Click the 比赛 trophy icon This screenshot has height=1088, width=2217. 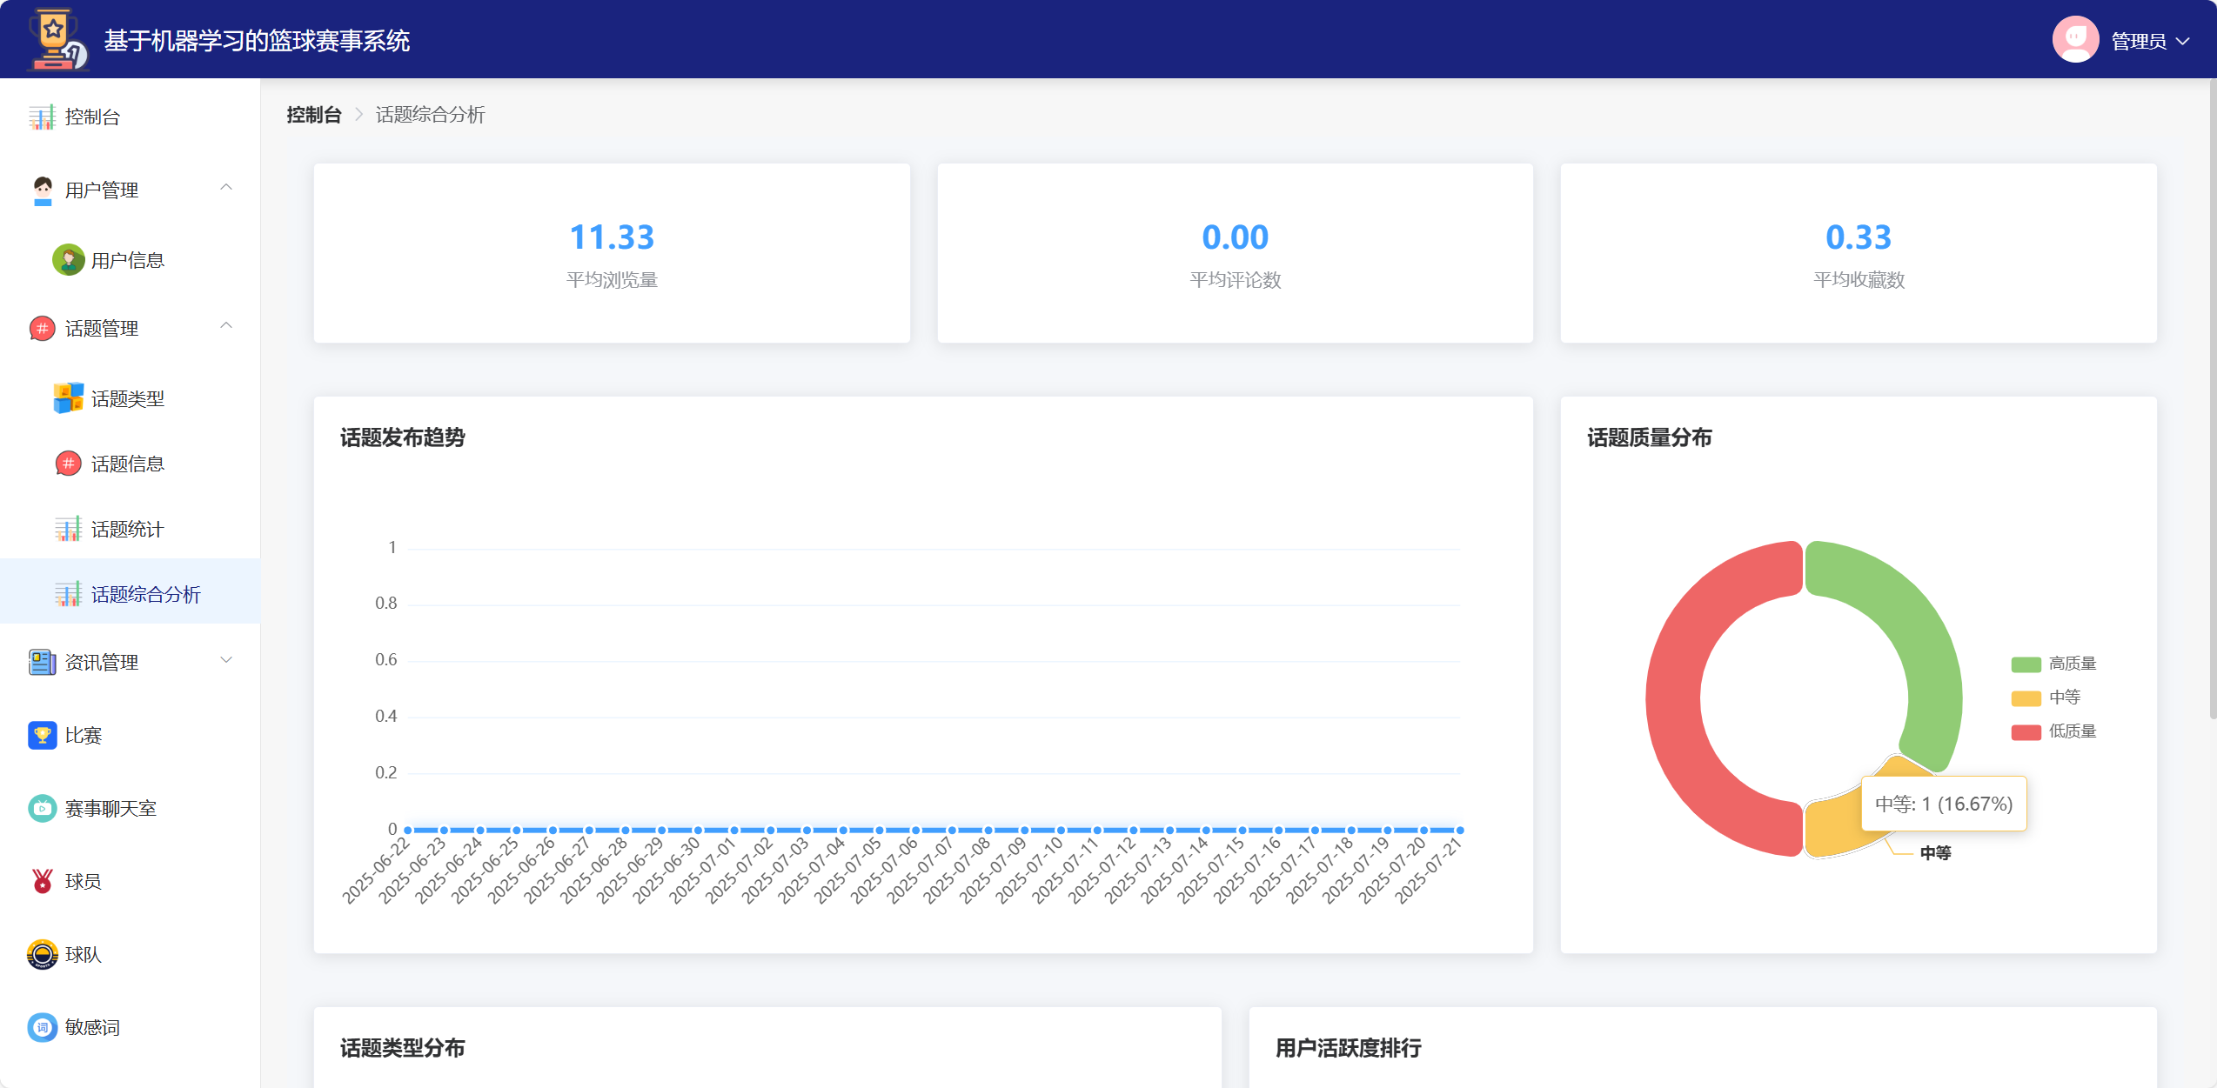click(42, 736)
